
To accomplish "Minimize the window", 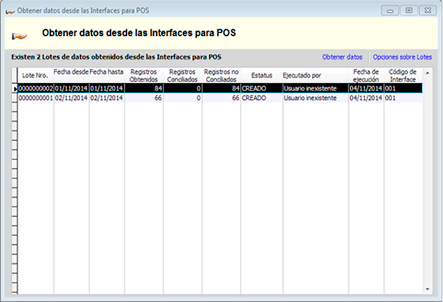I will point(391,11).
